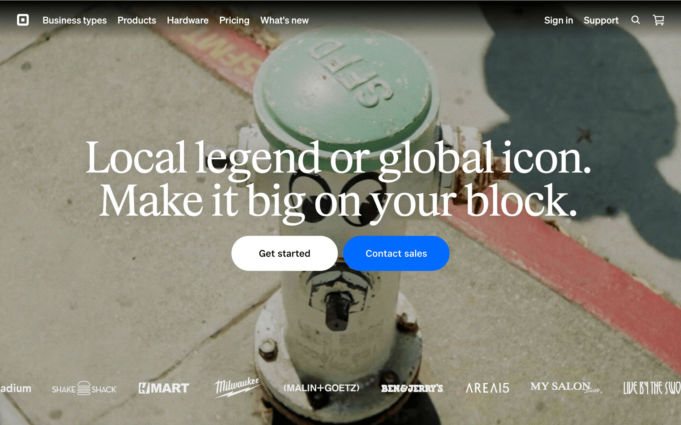681x425 pixels.
Task: Click the Get started button
Action: tap(284, 253)
